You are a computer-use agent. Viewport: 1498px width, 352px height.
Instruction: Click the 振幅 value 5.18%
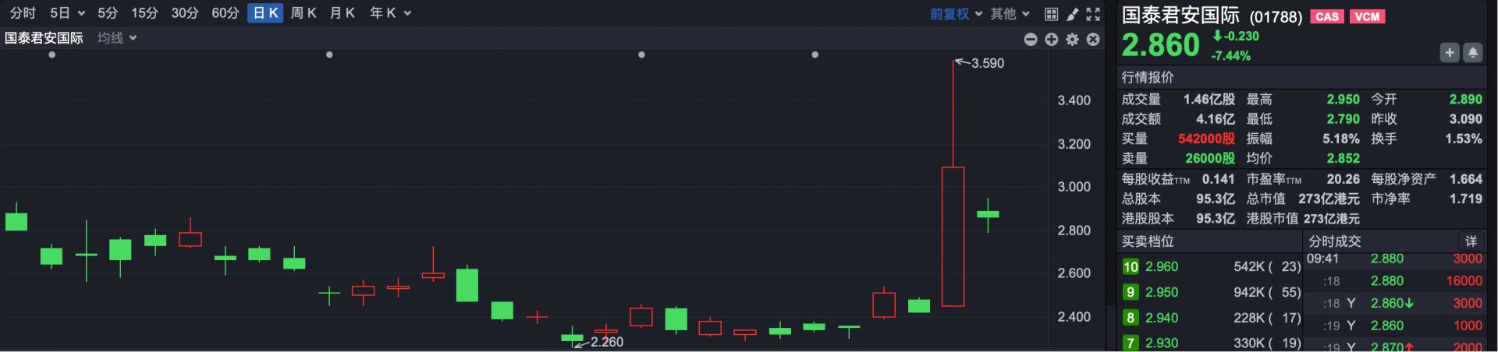pyautogui.click(x=1341, y=139)
